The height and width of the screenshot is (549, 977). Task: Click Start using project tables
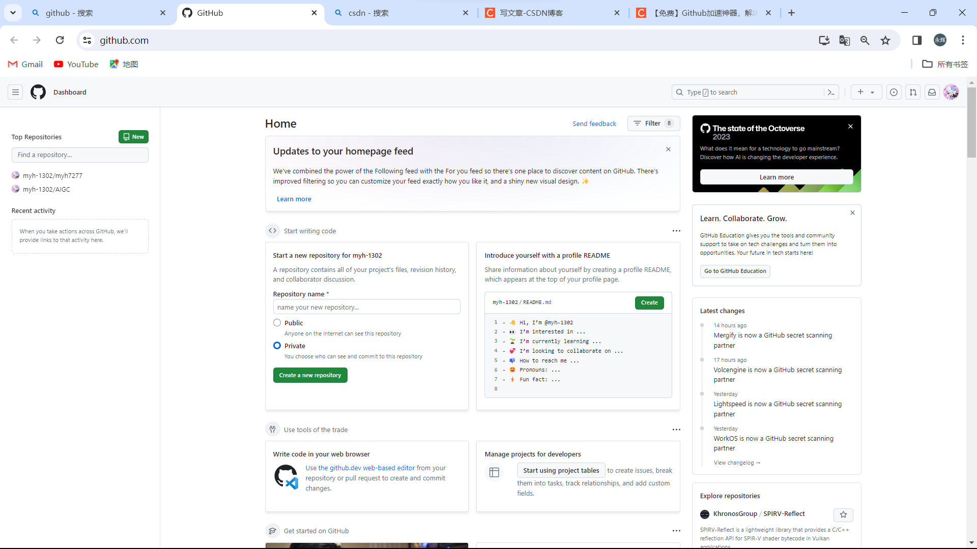561,470
